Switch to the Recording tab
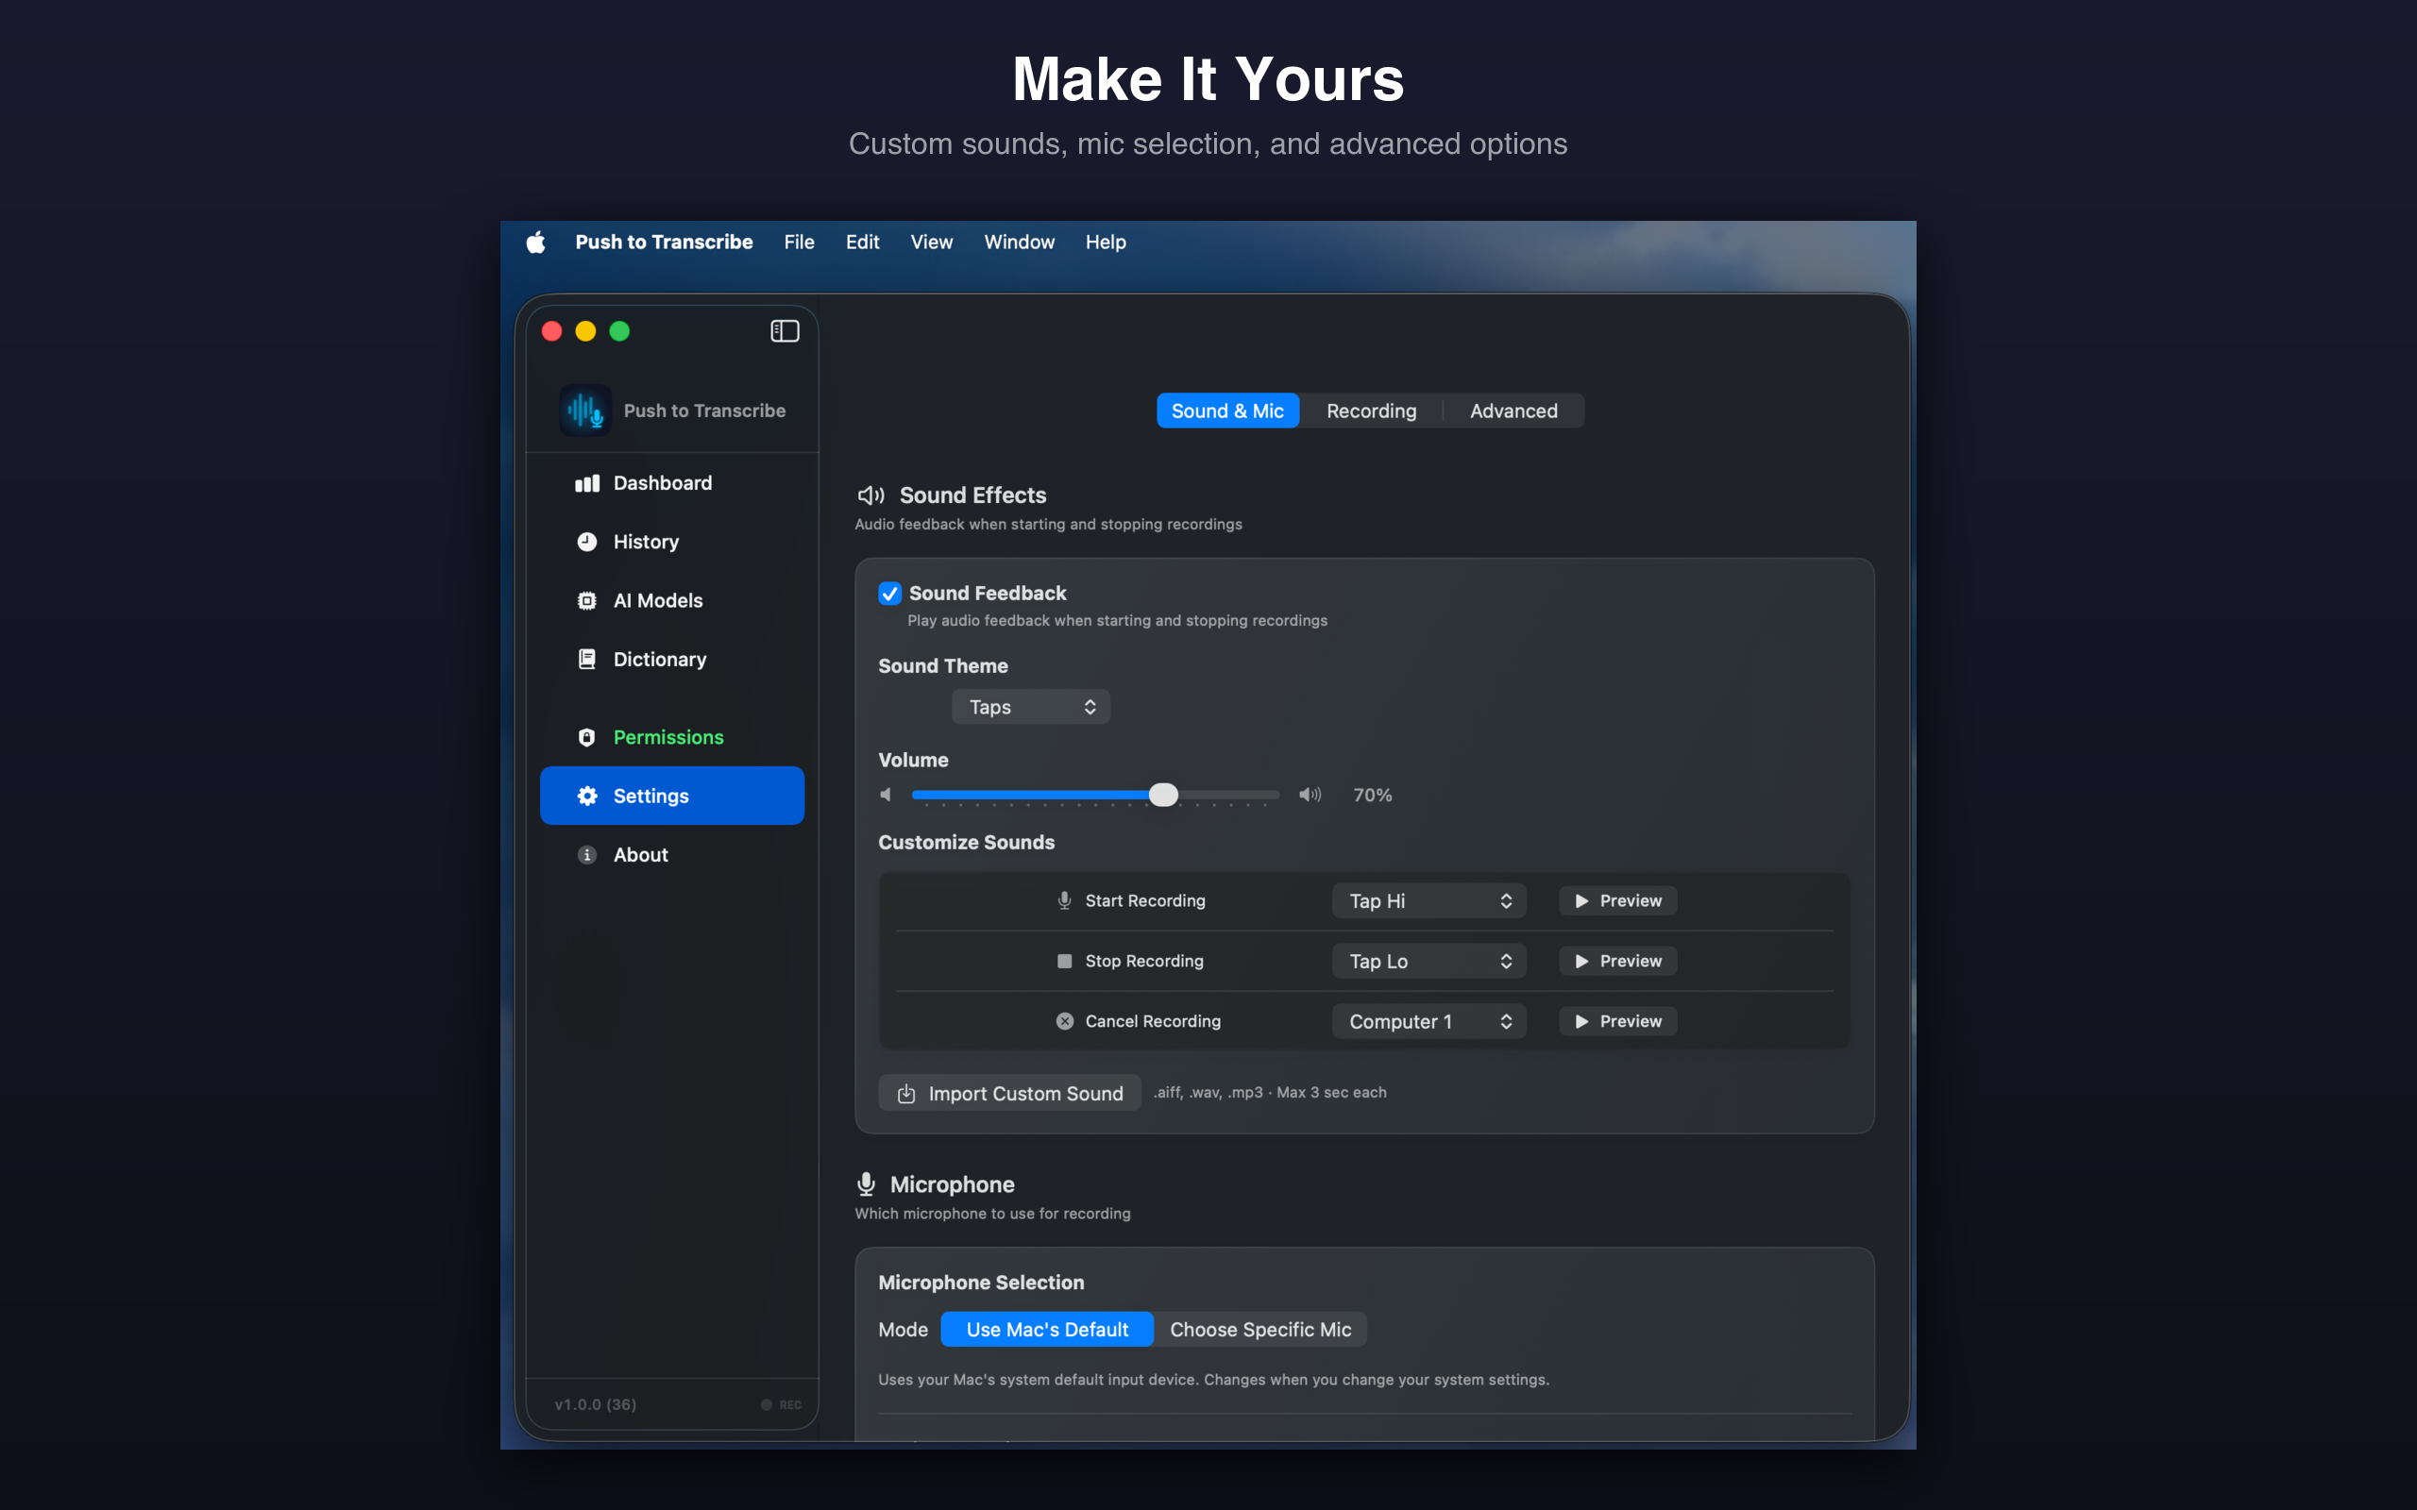The image size is (2417, 1510). click(1370, 410)
